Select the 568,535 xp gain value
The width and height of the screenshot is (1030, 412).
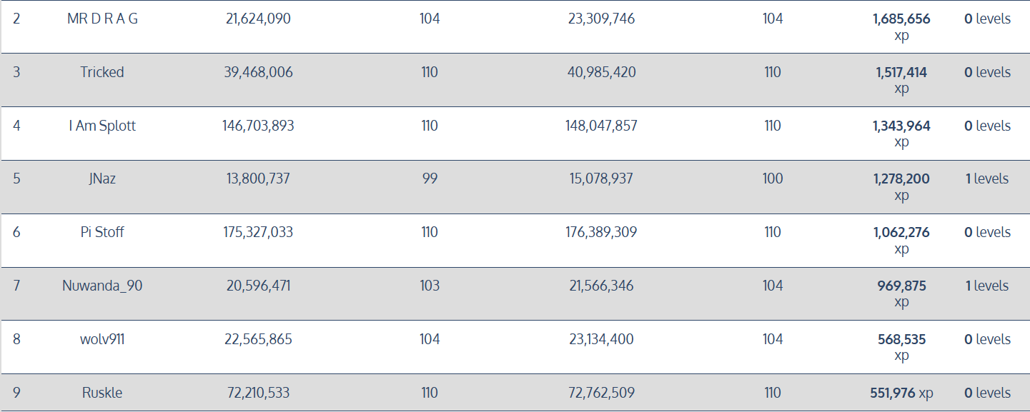[x=901, y=339]
